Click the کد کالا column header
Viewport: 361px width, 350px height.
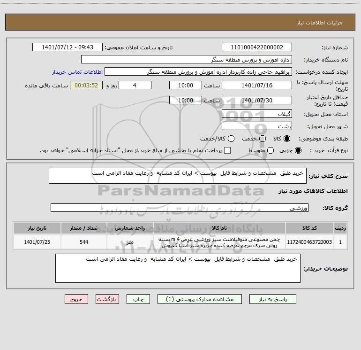(309, 228)
